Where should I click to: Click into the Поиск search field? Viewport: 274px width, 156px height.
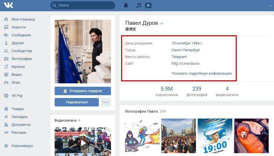click(x=83, y=5)
